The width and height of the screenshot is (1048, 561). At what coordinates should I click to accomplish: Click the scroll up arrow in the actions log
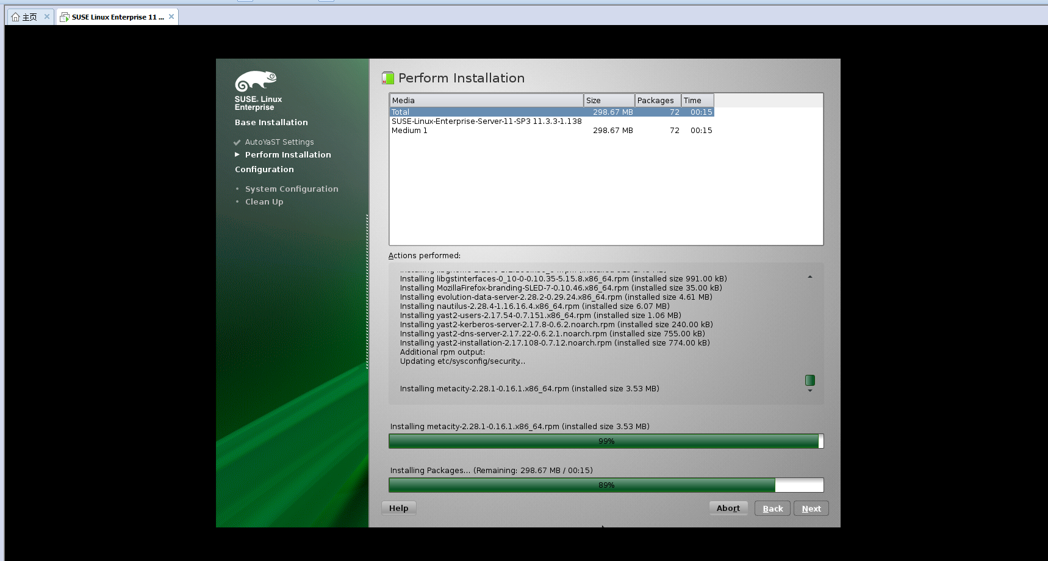click(x=810, y=277)
